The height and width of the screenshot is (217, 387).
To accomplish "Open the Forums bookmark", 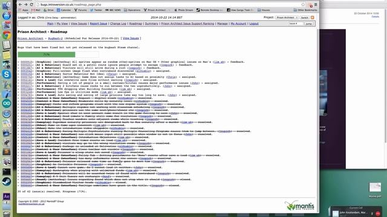I will pyautogui.click(x=80, y=10).
